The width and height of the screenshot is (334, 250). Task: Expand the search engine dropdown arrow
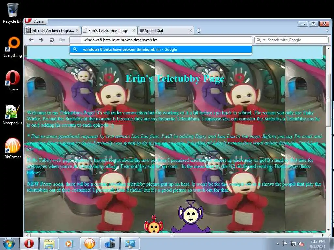pos(264,40)
